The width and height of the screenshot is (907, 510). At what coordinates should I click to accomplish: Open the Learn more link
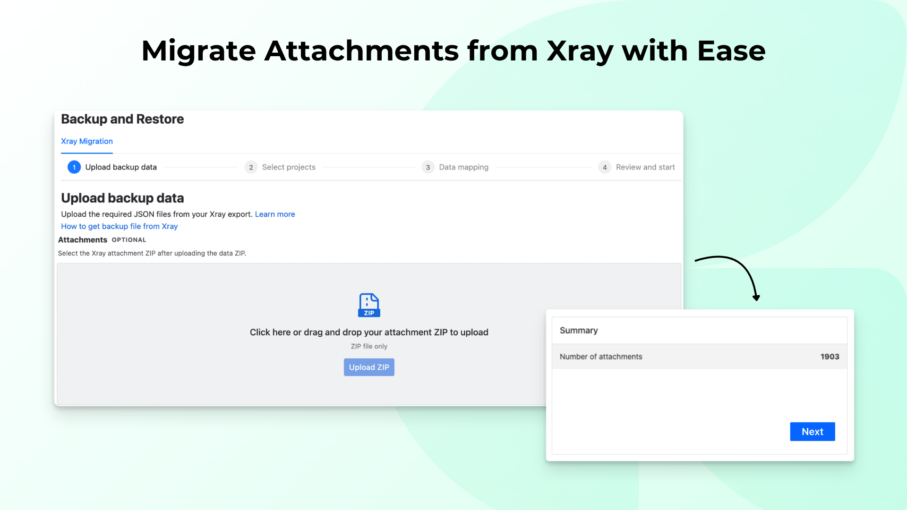pos(275,214)
